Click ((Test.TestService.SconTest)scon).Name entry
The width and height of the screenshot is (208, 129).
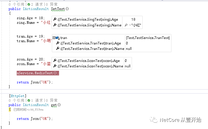tap(90, 66)
